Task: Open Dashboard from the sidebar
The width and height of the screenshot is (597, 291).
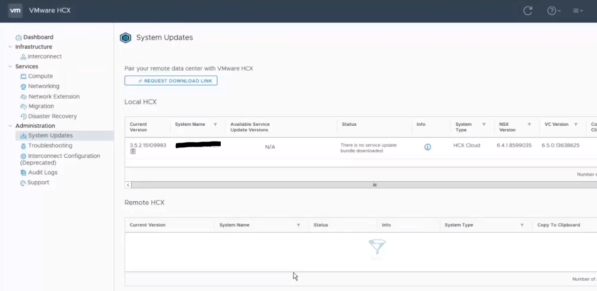Action: click(x=38, y=37)
